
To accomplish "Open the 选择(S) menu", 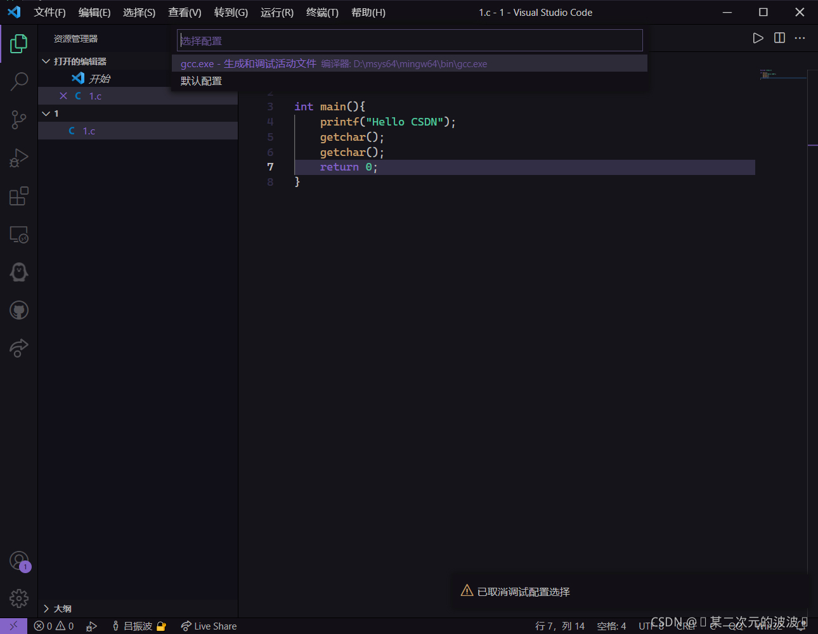I will [x=140, y=13].
